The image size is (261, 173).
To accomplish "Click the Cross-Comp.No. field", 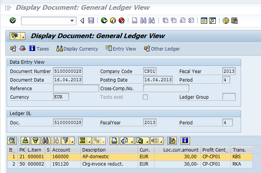I will (x=166, y=88).
